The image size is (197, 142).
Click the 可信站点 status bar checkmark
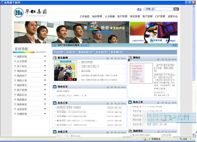[x=149, y=139]
